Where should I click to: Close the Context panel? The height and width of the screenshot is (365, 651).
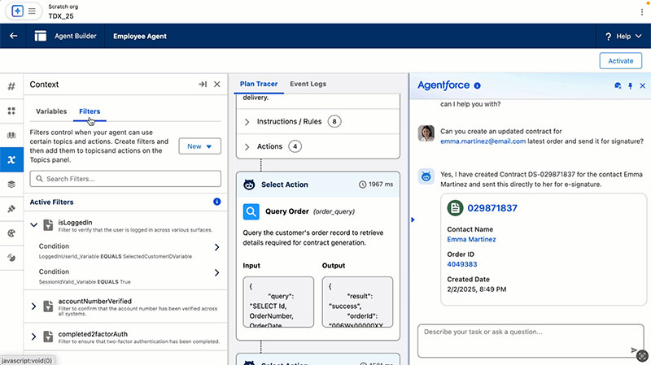click(217, 85)
